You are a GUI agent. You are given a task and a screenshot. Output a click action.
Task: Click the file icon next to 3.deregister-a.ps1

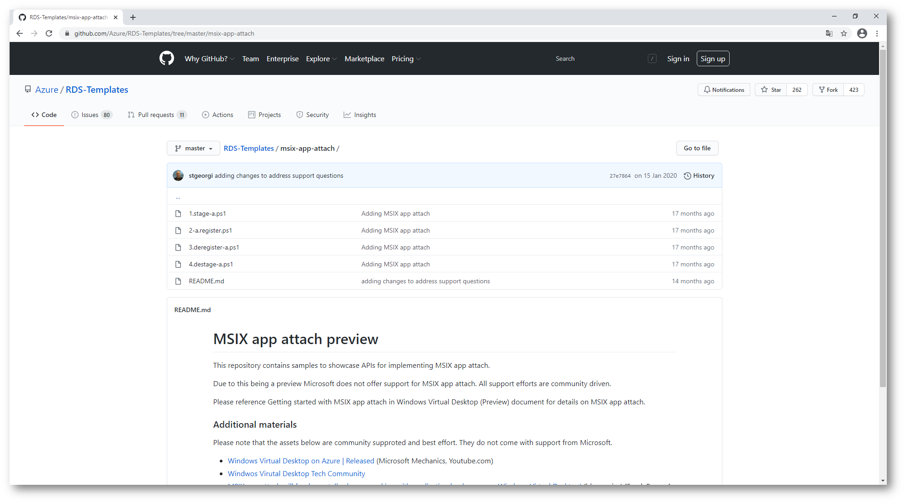[x=178, y=247]
